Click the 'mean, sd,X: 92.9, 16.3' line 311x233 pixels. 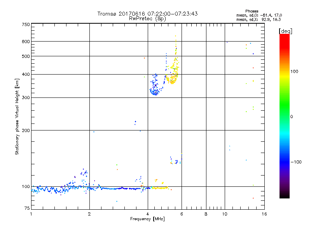[x=259, y=19]
